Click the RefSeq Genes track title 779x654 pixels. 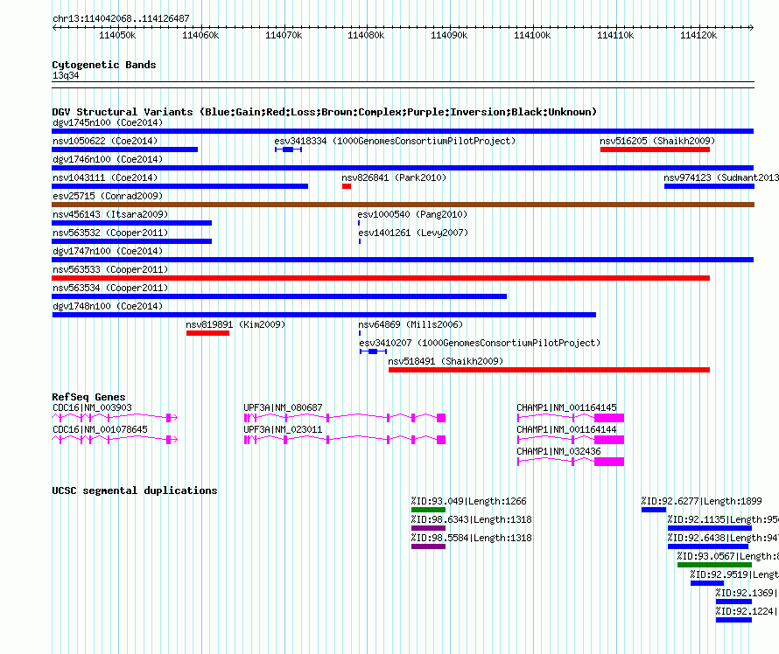(88, 397)
